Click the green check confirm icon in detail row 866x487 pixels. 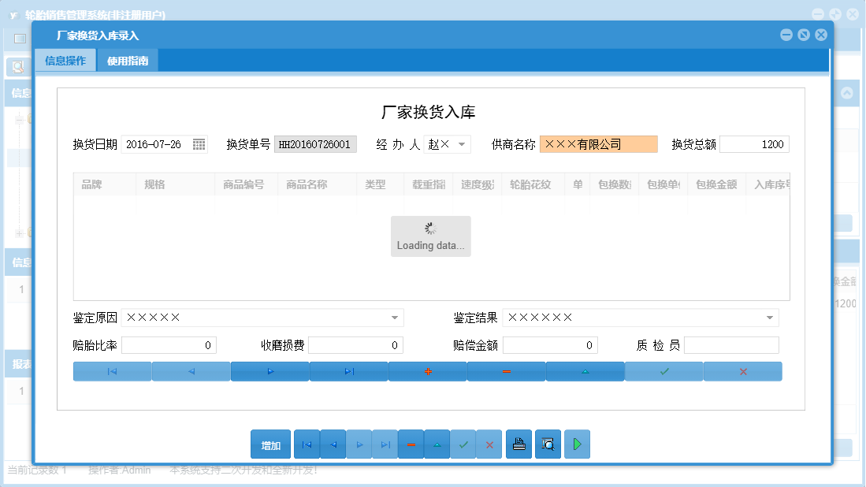point(664,370)
